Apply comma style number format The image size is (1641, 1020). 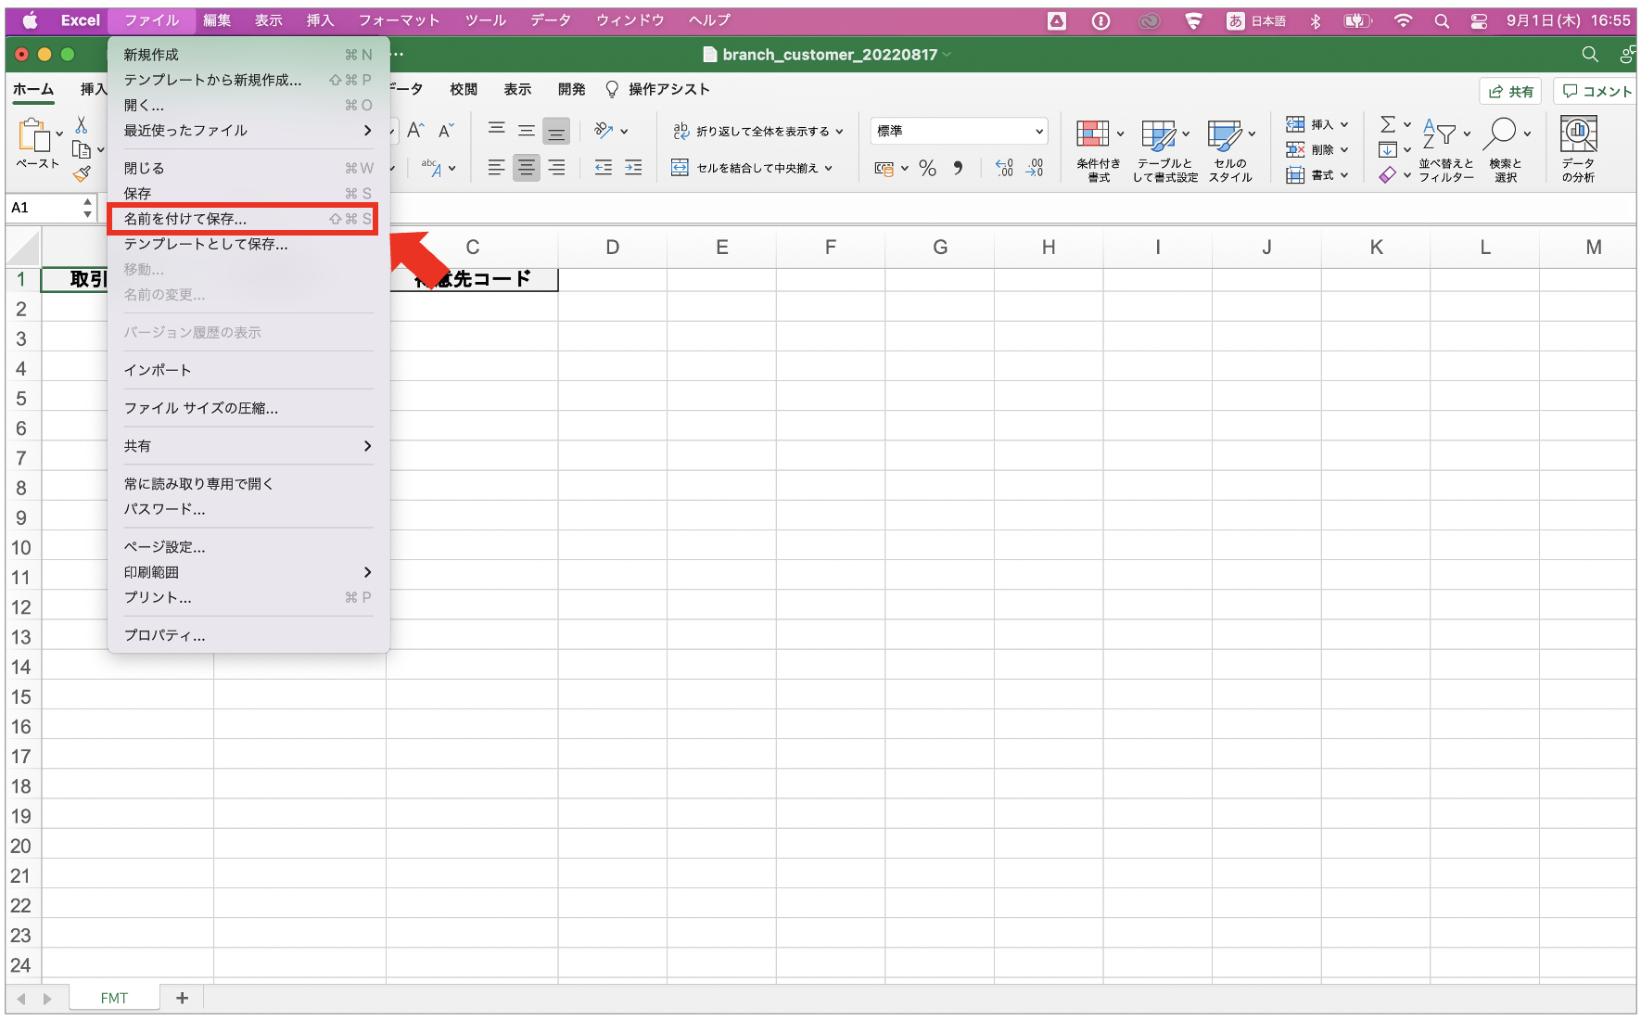(x=958, y=168)
